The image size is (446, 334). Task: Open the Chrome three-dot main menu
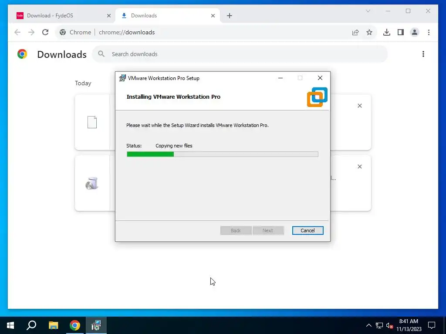click(429, 32)
